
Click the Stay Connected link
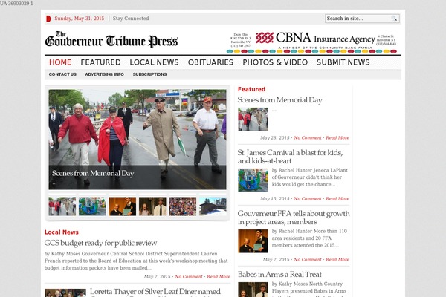(131, 19)
